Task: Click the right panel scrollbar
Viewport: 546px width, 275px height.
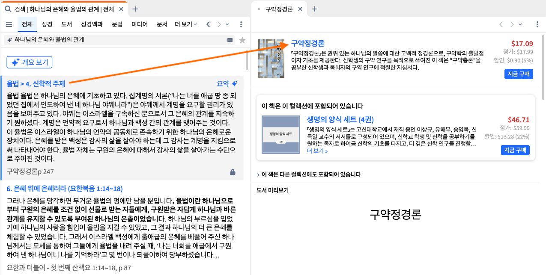Action: pos(543,68)
